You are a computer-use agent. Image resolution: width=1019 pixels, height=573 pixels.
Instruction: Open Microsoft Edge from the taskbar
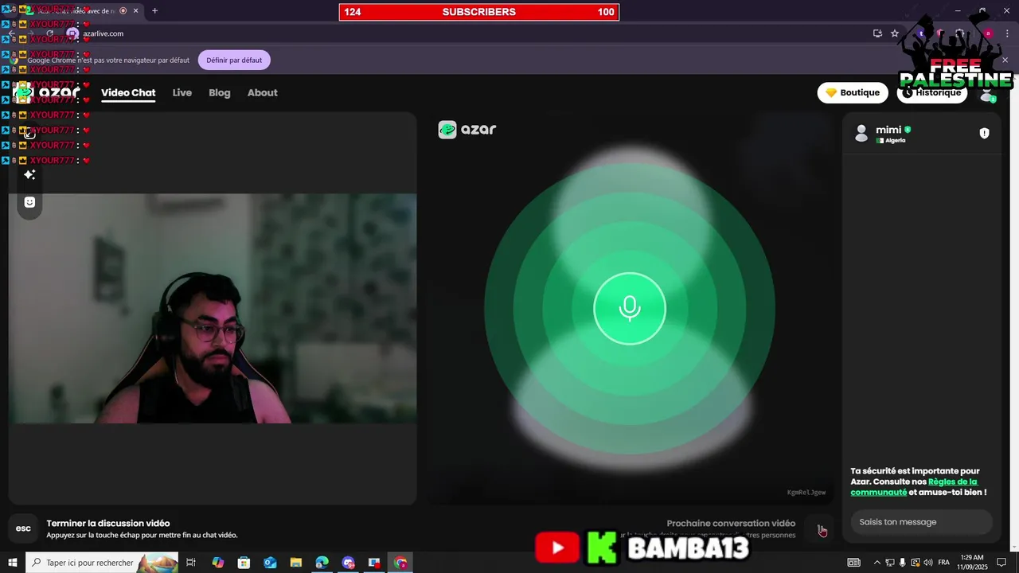click(322, 563)
